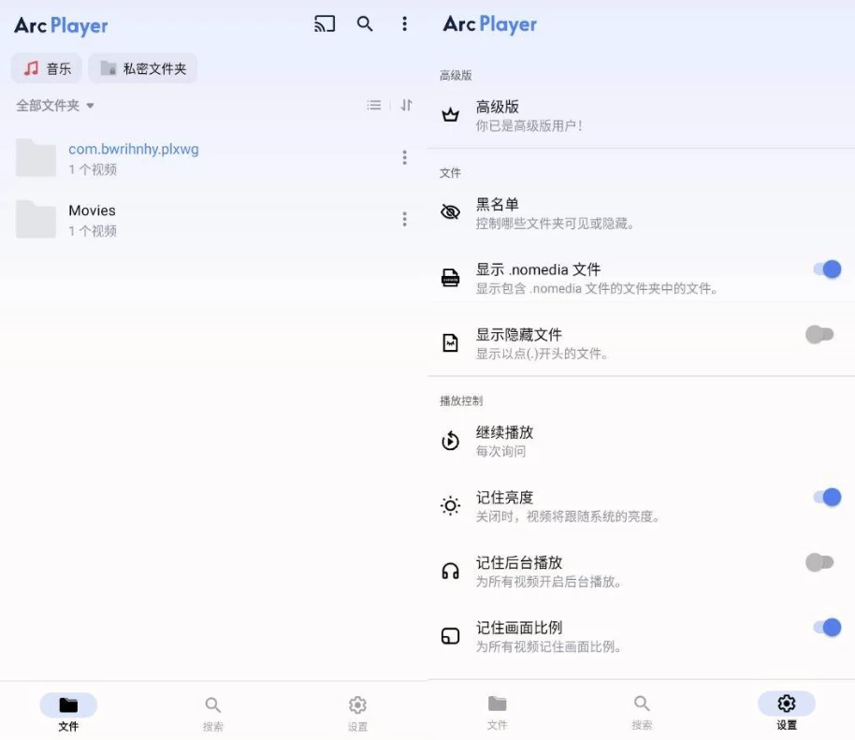Image resolution: width=855 pixels, height=740 pixels.
Task: Open options menu for com.bwrihnhy.plxwg folder
Action: [404, 158]
